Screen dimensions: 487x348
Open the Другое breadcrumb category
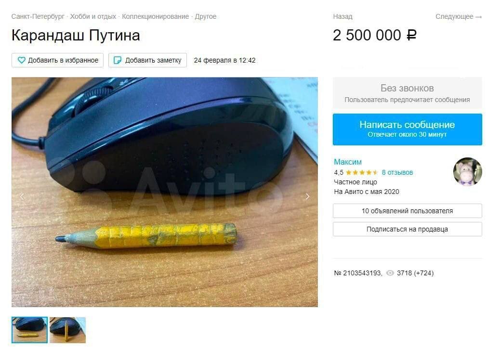pyautogui.click(x=206, y=16)
